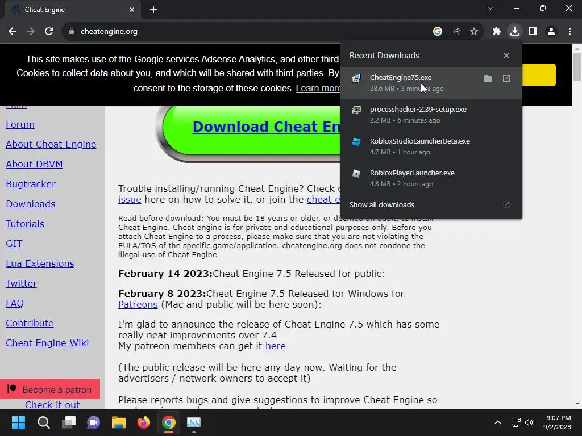Click the taskbar volume icon

tap(529, 422)
